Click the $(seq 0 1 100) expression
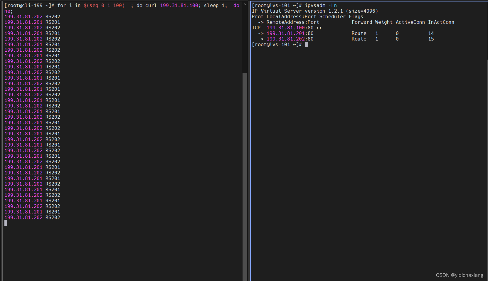488x281 pixels. 104,6
